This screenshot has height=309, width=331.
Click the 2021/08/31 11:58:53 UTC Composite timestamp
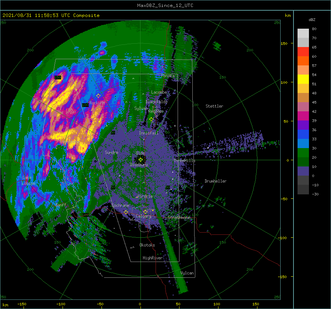click(51, 15)
